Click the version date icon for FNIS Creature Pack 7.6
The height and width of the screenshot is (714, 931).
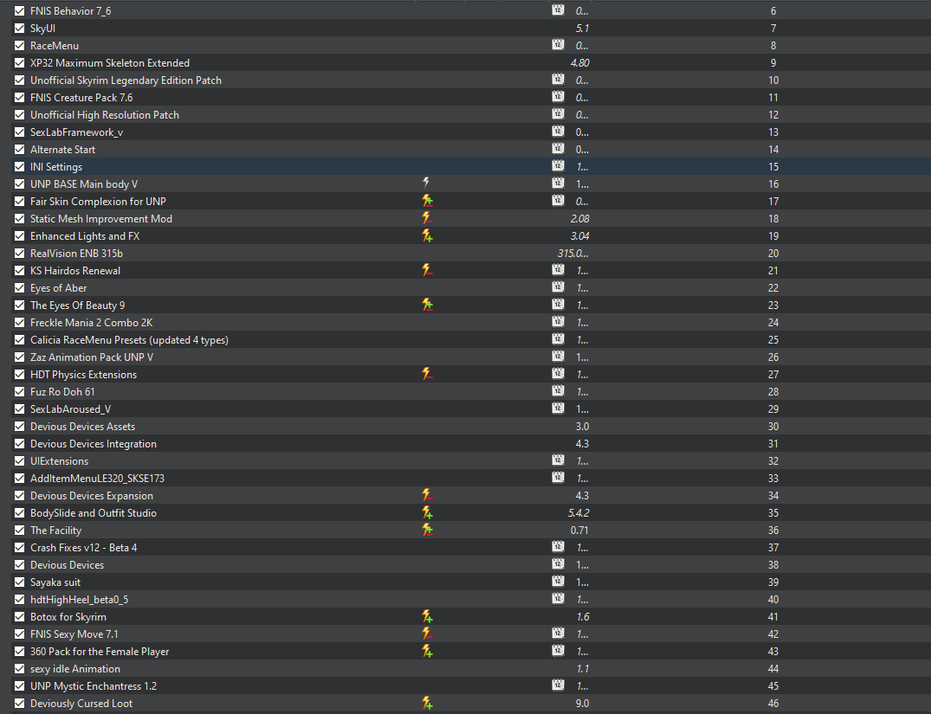click(558, 96)
